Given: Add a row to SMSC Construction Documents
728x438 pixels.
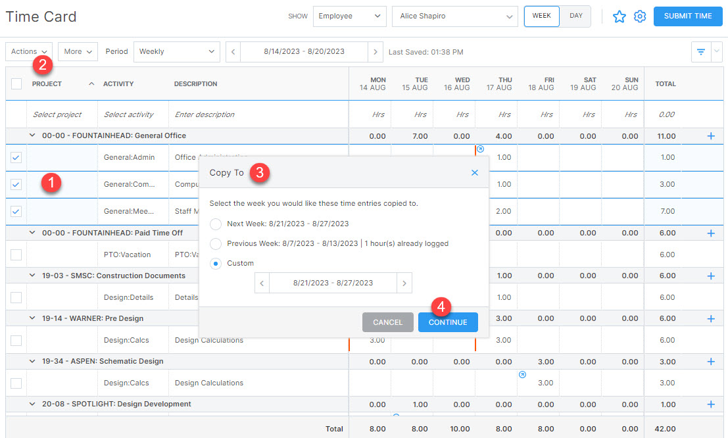Looking at the screenshot, I should (710, 275).
